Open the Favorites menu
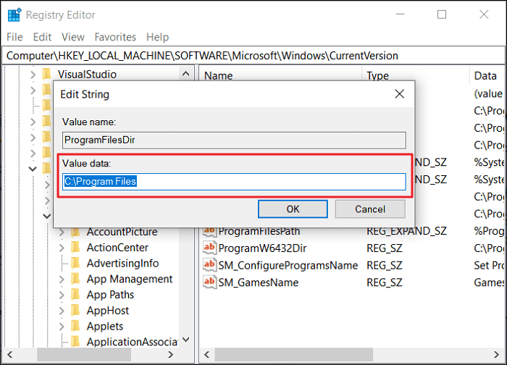This screenshot has height=365, width=507. pyautogui.click(x=114, y=37)
